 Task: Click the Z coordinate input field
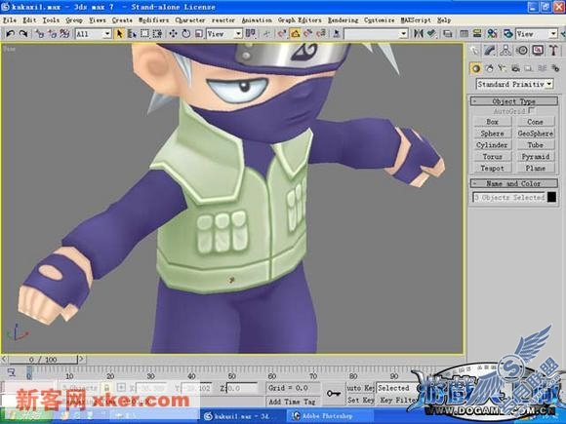[242, 388]
